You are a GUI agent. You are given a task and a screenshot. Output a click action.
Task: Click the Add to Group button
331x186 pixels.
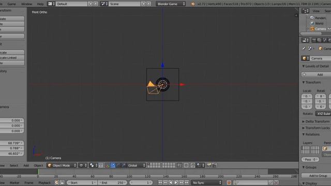[x=316, y=176]
